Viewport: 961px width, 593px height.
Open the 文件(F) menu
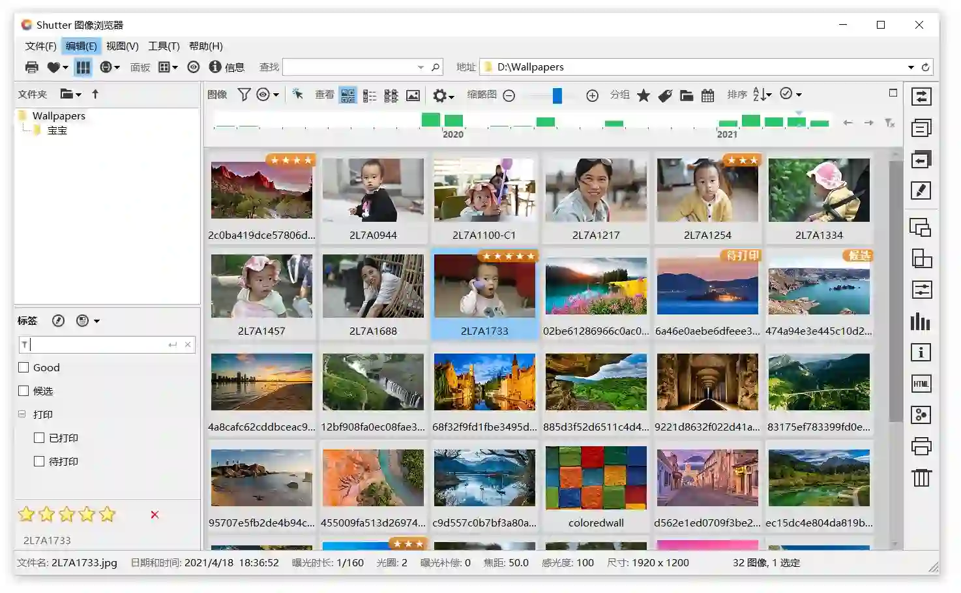point(40,46)
